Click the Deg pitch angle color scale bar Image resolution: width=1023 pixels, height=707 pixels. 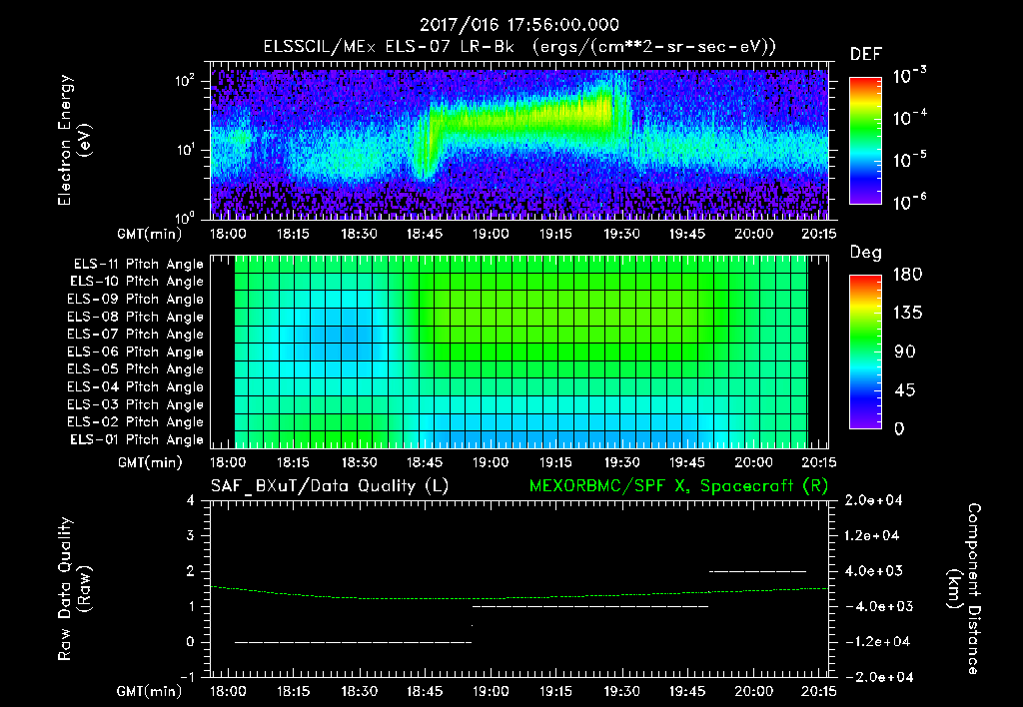click(x=866, y=352)
